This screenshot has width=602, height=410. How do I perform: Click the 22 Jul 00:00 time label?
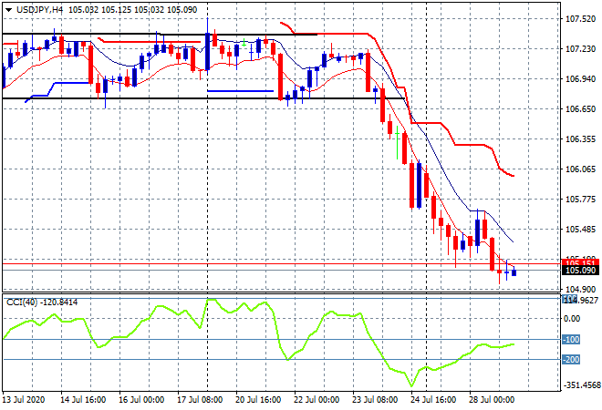(x=317, y=400)
